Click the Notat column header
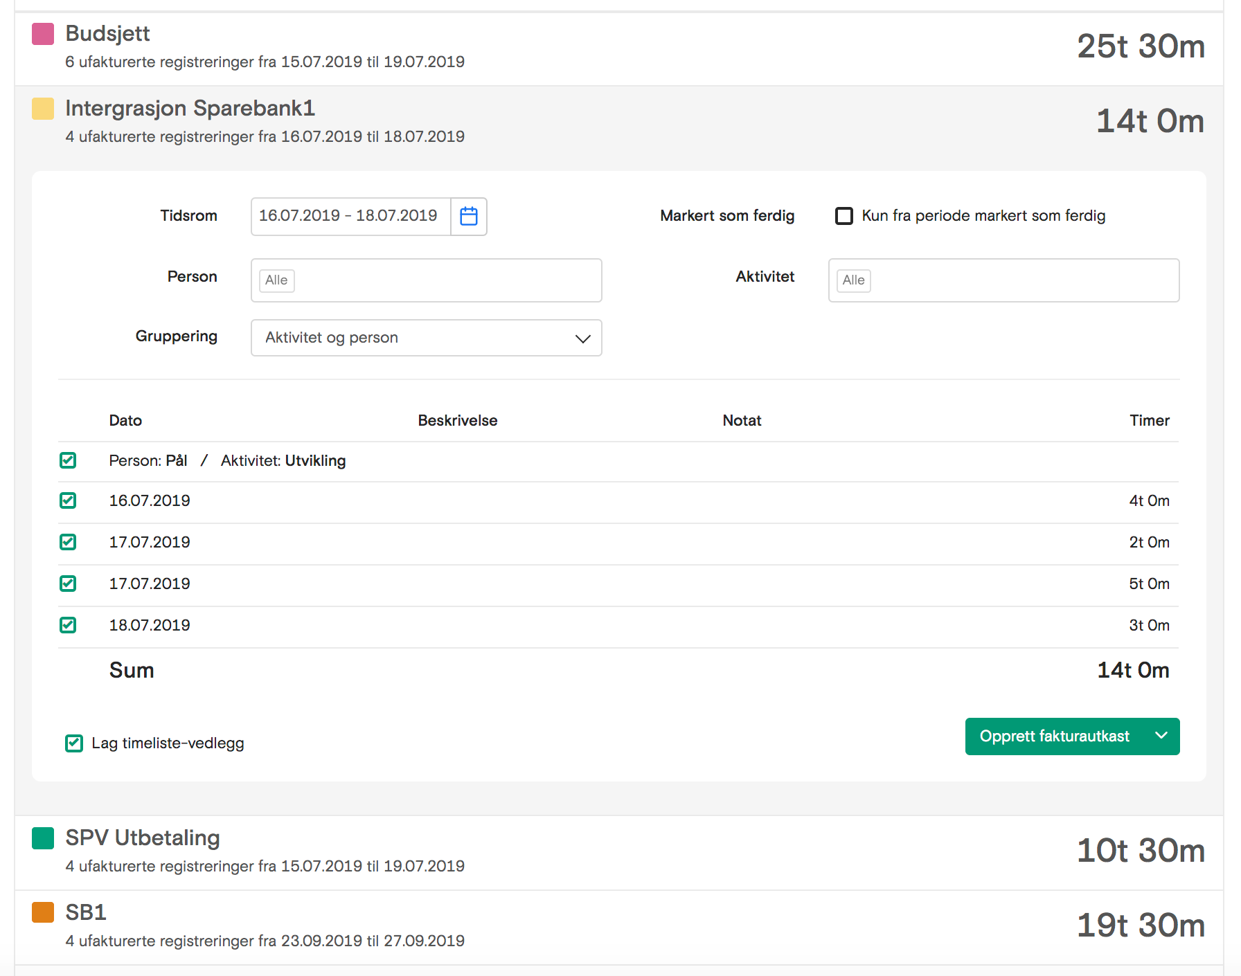Screen dimensions: 1241x976 coord(742,420)
